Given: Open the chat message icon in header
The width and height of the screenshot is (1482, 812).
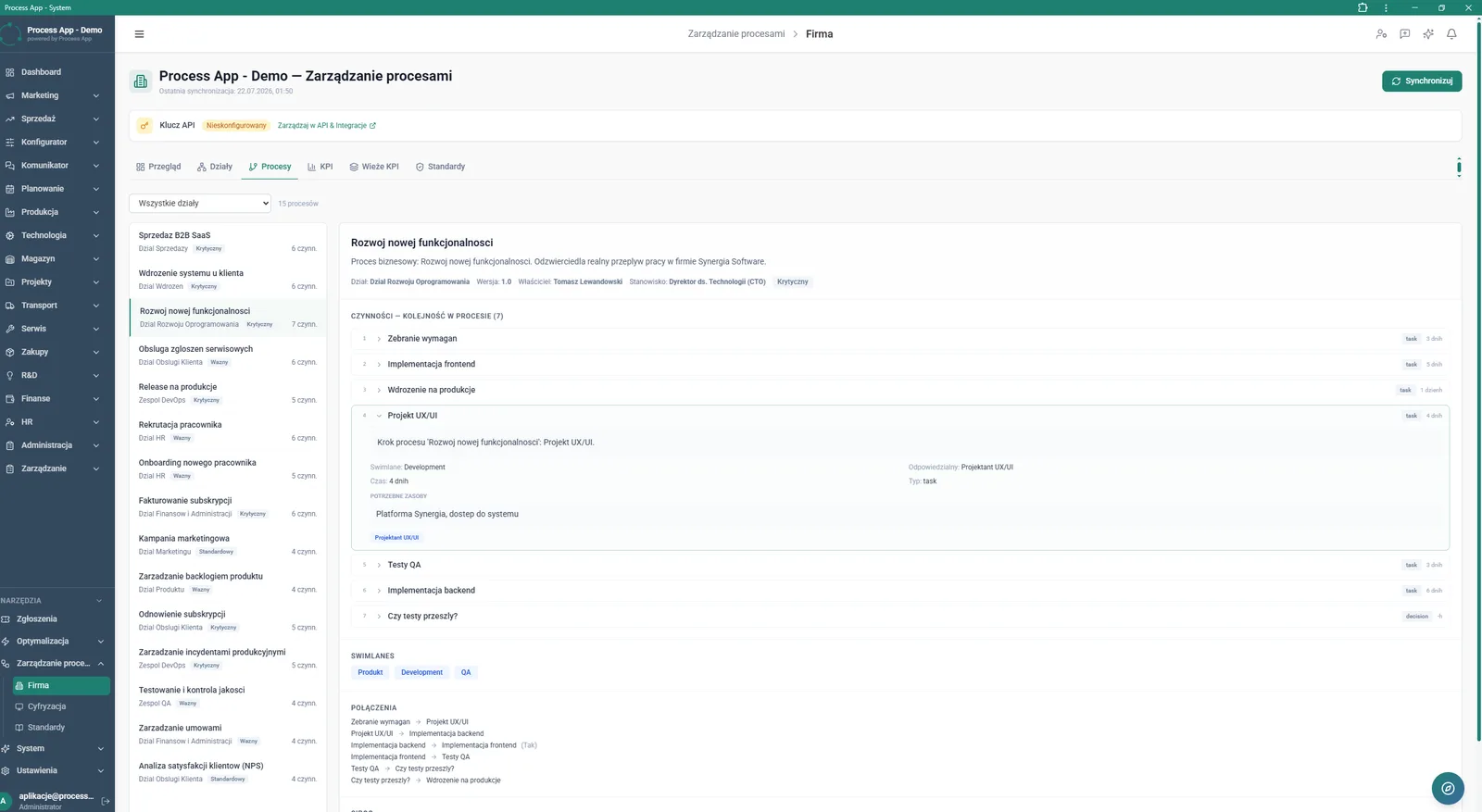Looking at the screenshot, I should [x=1404, y=34].
